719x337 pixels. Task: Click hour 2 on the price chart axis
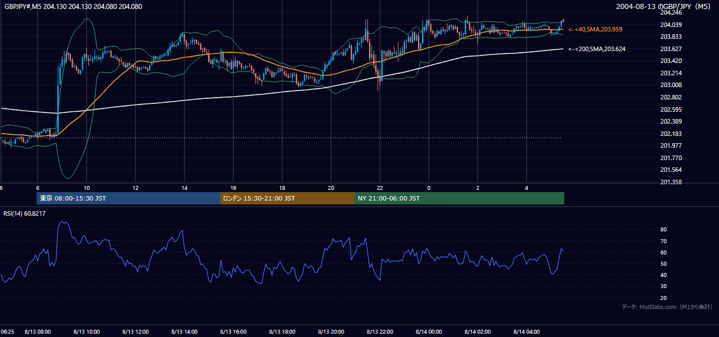coord(478,188)
